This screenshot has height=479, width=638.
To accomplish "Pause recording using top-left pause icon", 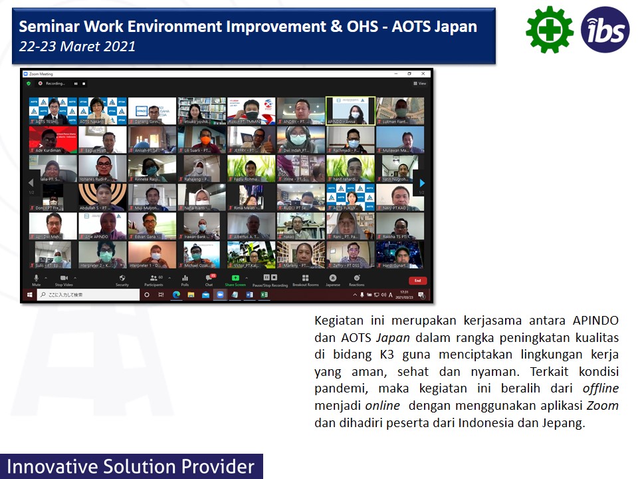I will 76,84.
